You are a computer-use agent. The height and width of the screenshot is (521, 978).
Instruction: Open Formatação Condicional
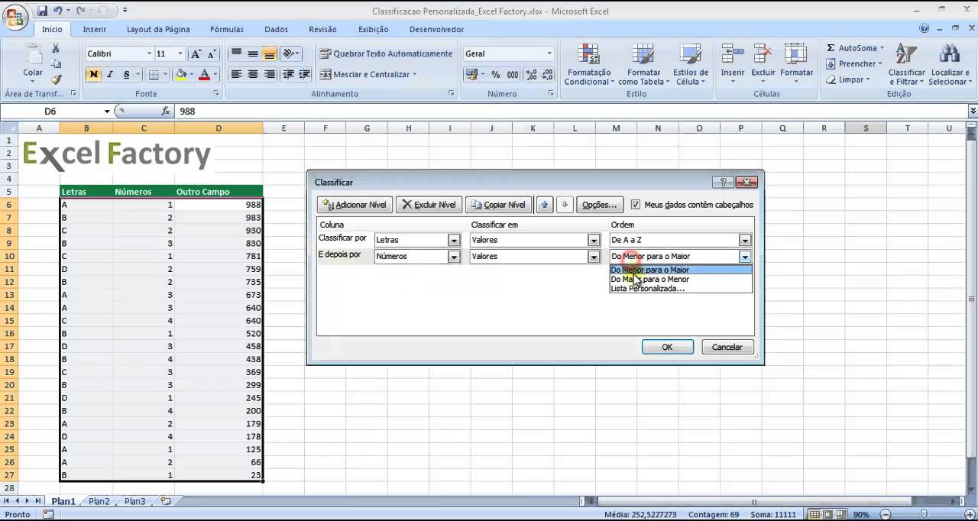589,65
